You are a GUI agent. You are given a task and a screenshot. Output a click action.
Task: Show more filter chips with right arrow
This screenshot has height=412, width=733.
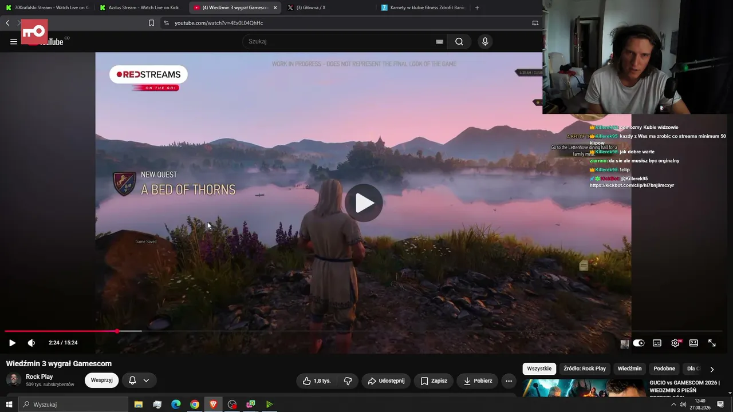712,369
